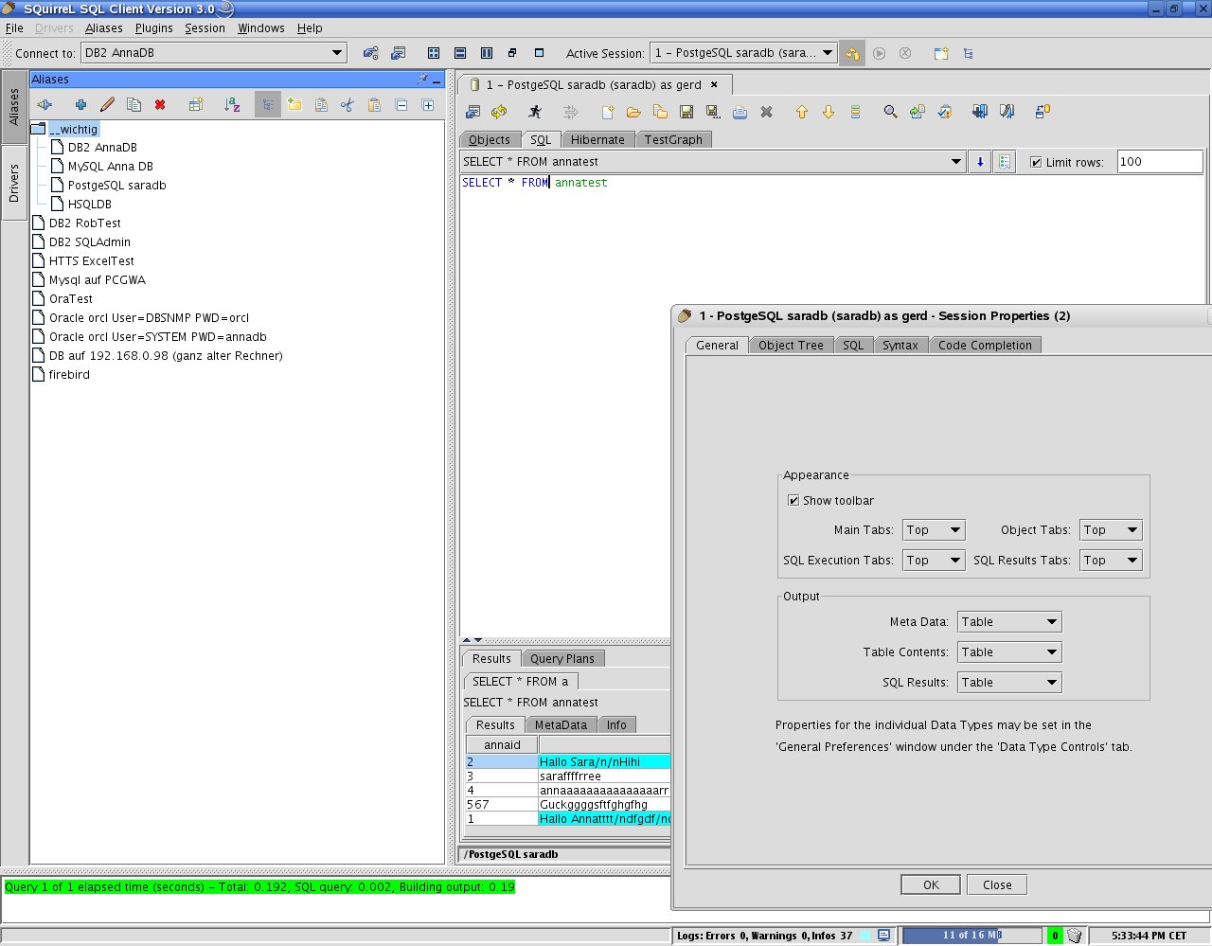
Task: Switch to the Objects tab
Action: coord(490,139)
